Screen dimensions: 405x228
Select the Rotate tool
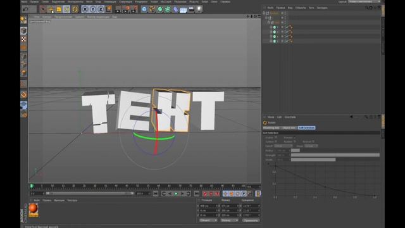pyautogui.click(x=66, y=9)
